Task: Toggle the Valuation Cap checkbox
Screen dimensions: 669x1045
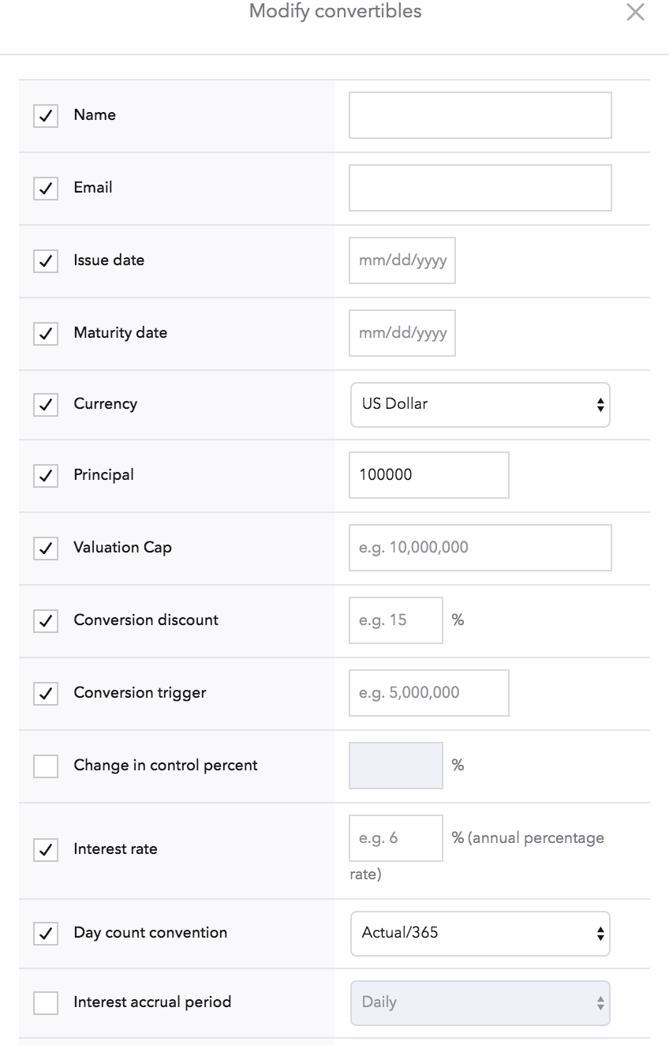Action: tap(46, 549)
